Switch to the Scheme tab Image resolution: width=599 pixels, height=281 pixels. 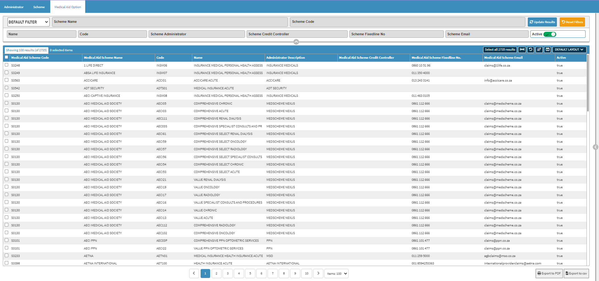[x=39, y=7]
